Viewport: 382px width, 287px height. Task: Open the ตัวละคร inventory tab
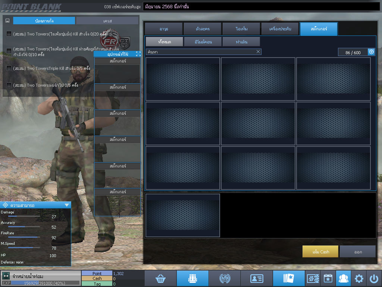click(203, 29)
